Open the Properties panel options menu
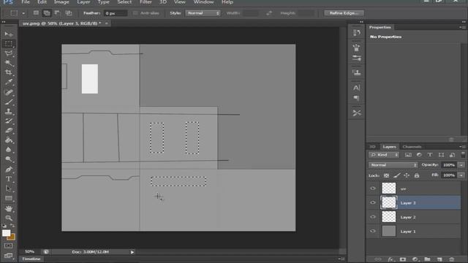This screenshot has height=263, width=468. click(462, 27)
